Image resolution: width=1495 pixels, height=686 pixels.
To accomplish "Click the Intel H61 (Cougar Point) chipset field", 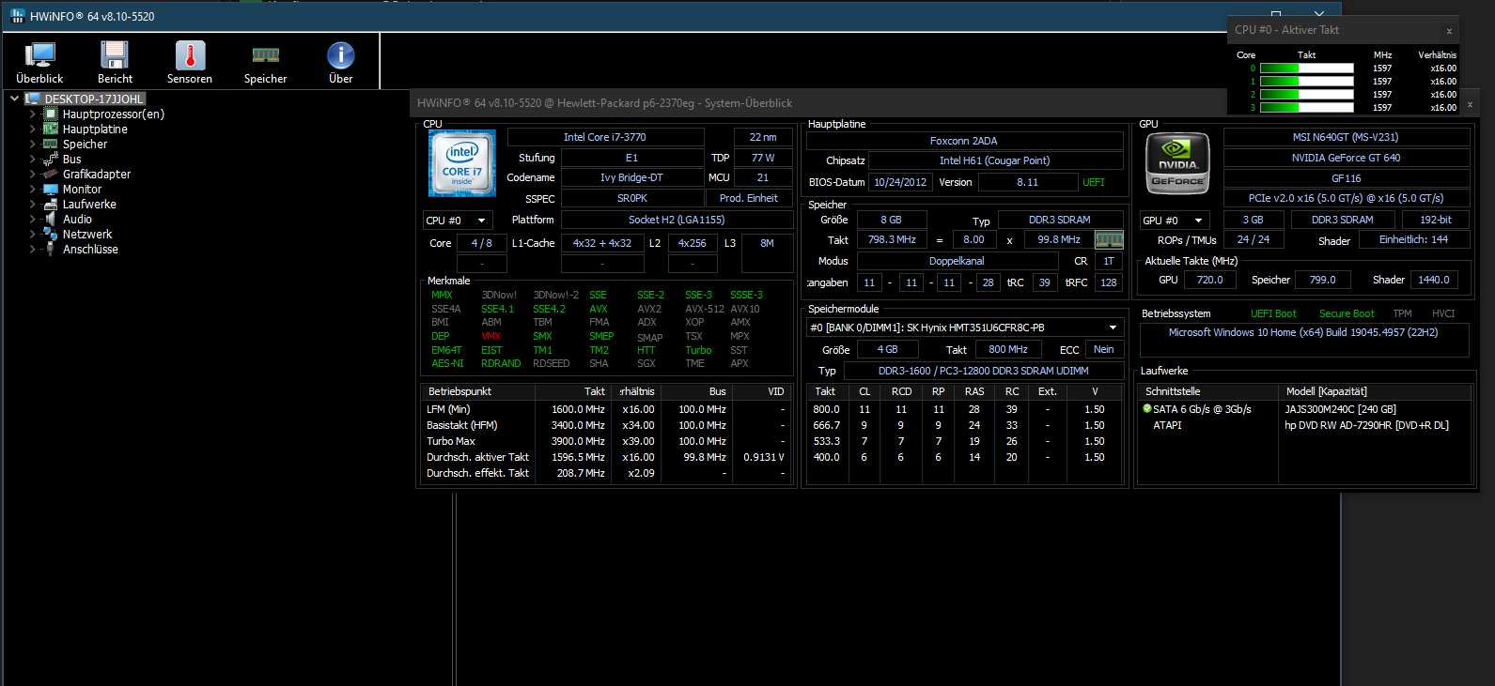I will 995,160.
